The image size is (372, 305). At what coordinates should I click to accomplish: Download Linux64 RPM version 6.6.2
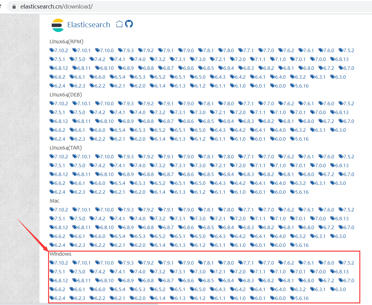coord(57,77)
